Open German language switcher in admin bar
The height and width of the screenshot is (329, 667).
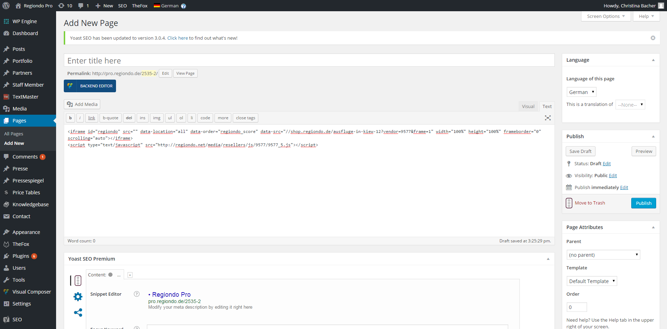(x=166, y=6)
